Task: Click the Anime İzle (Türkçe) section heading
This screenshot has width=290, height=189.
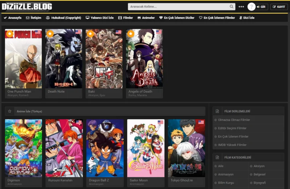Action: point(29,111)
